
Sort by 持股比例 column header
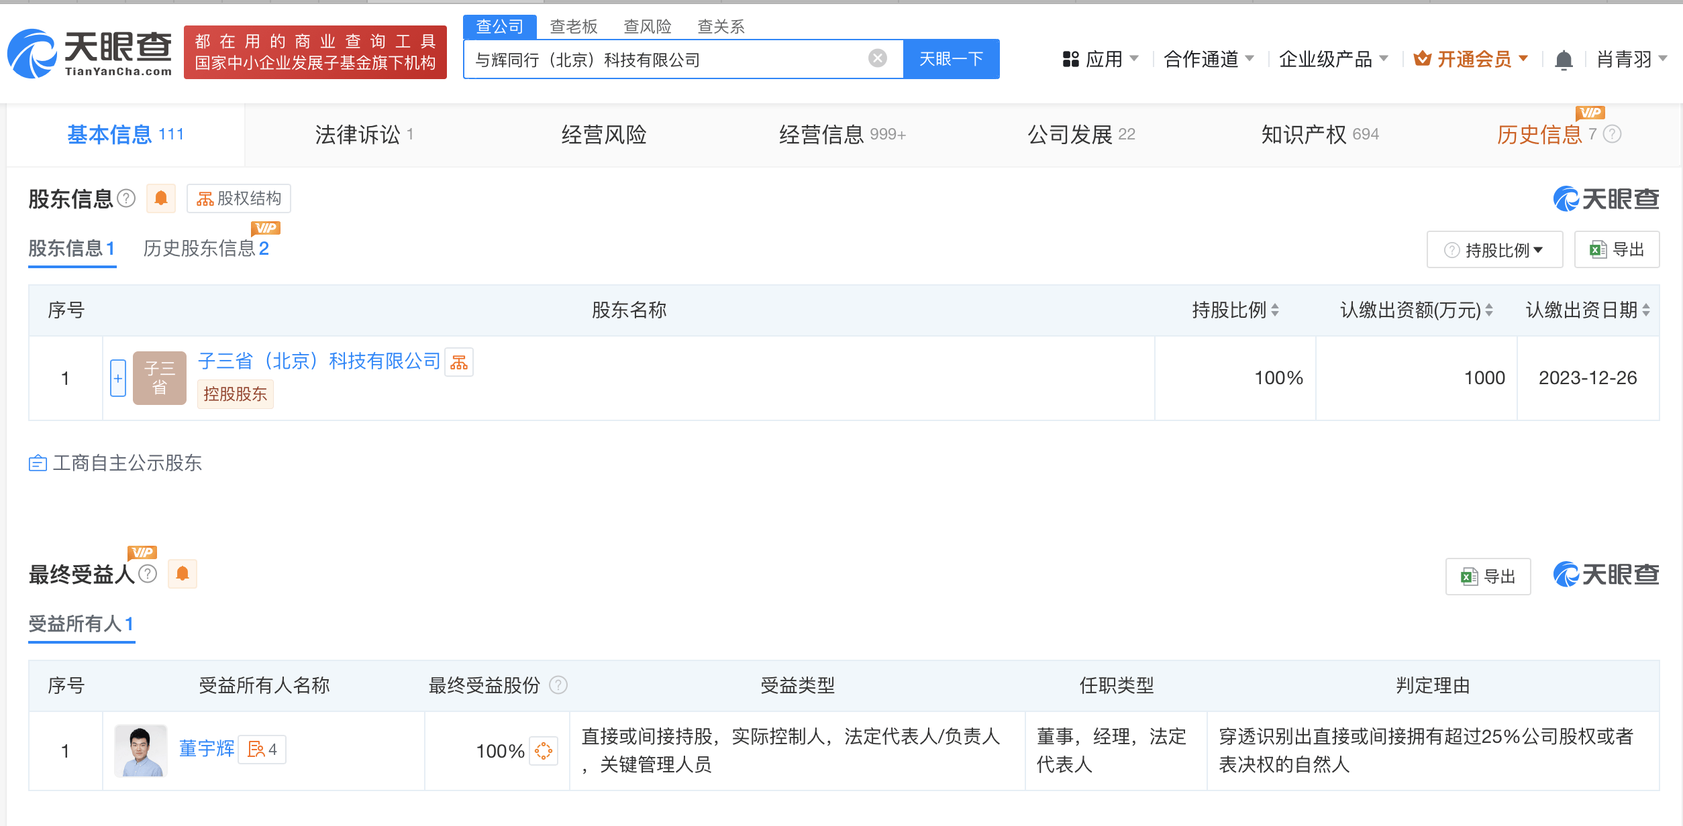pyautogui.click(x=1235, y=310)
